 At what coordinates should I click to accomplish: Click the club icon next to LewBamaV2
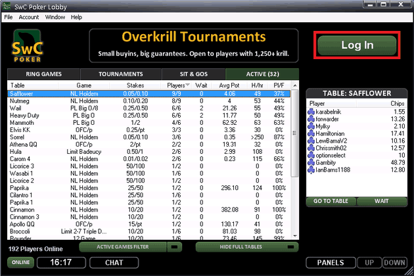tap(311, 141)
